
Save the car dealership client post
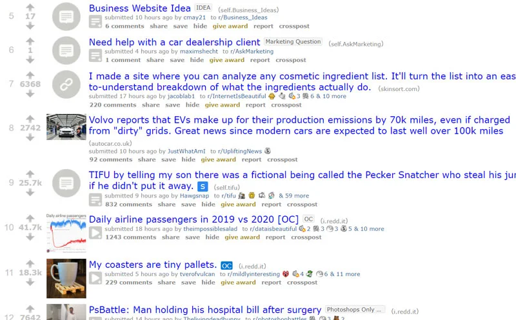pos(177,60)
